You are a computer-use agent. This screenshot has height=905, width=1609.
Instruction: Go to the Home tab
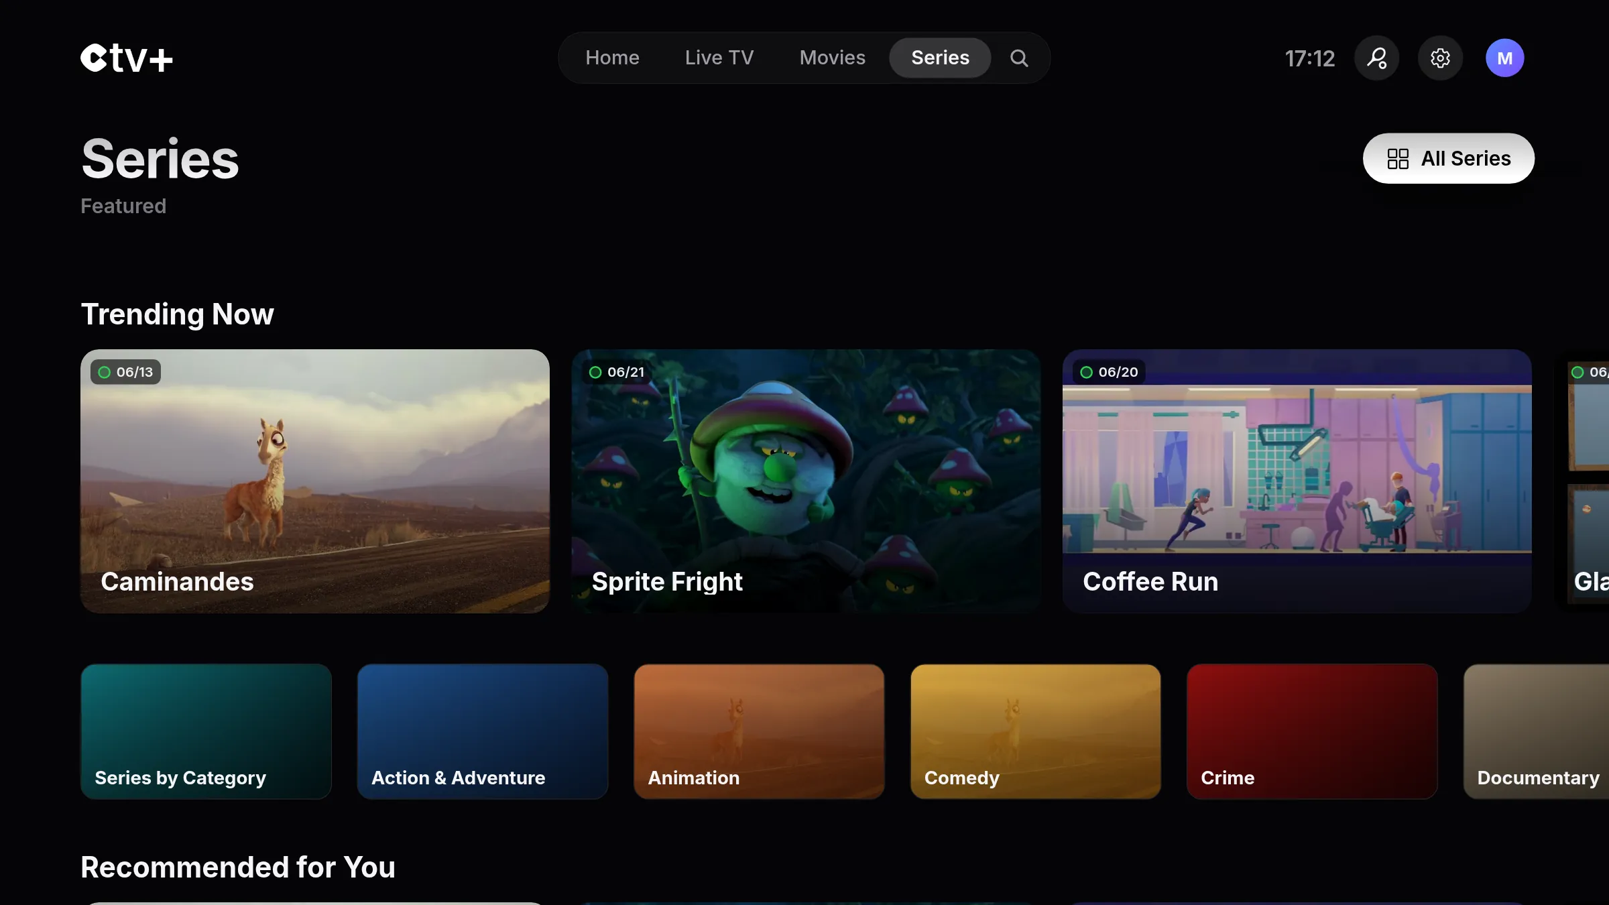click(612, 58)
